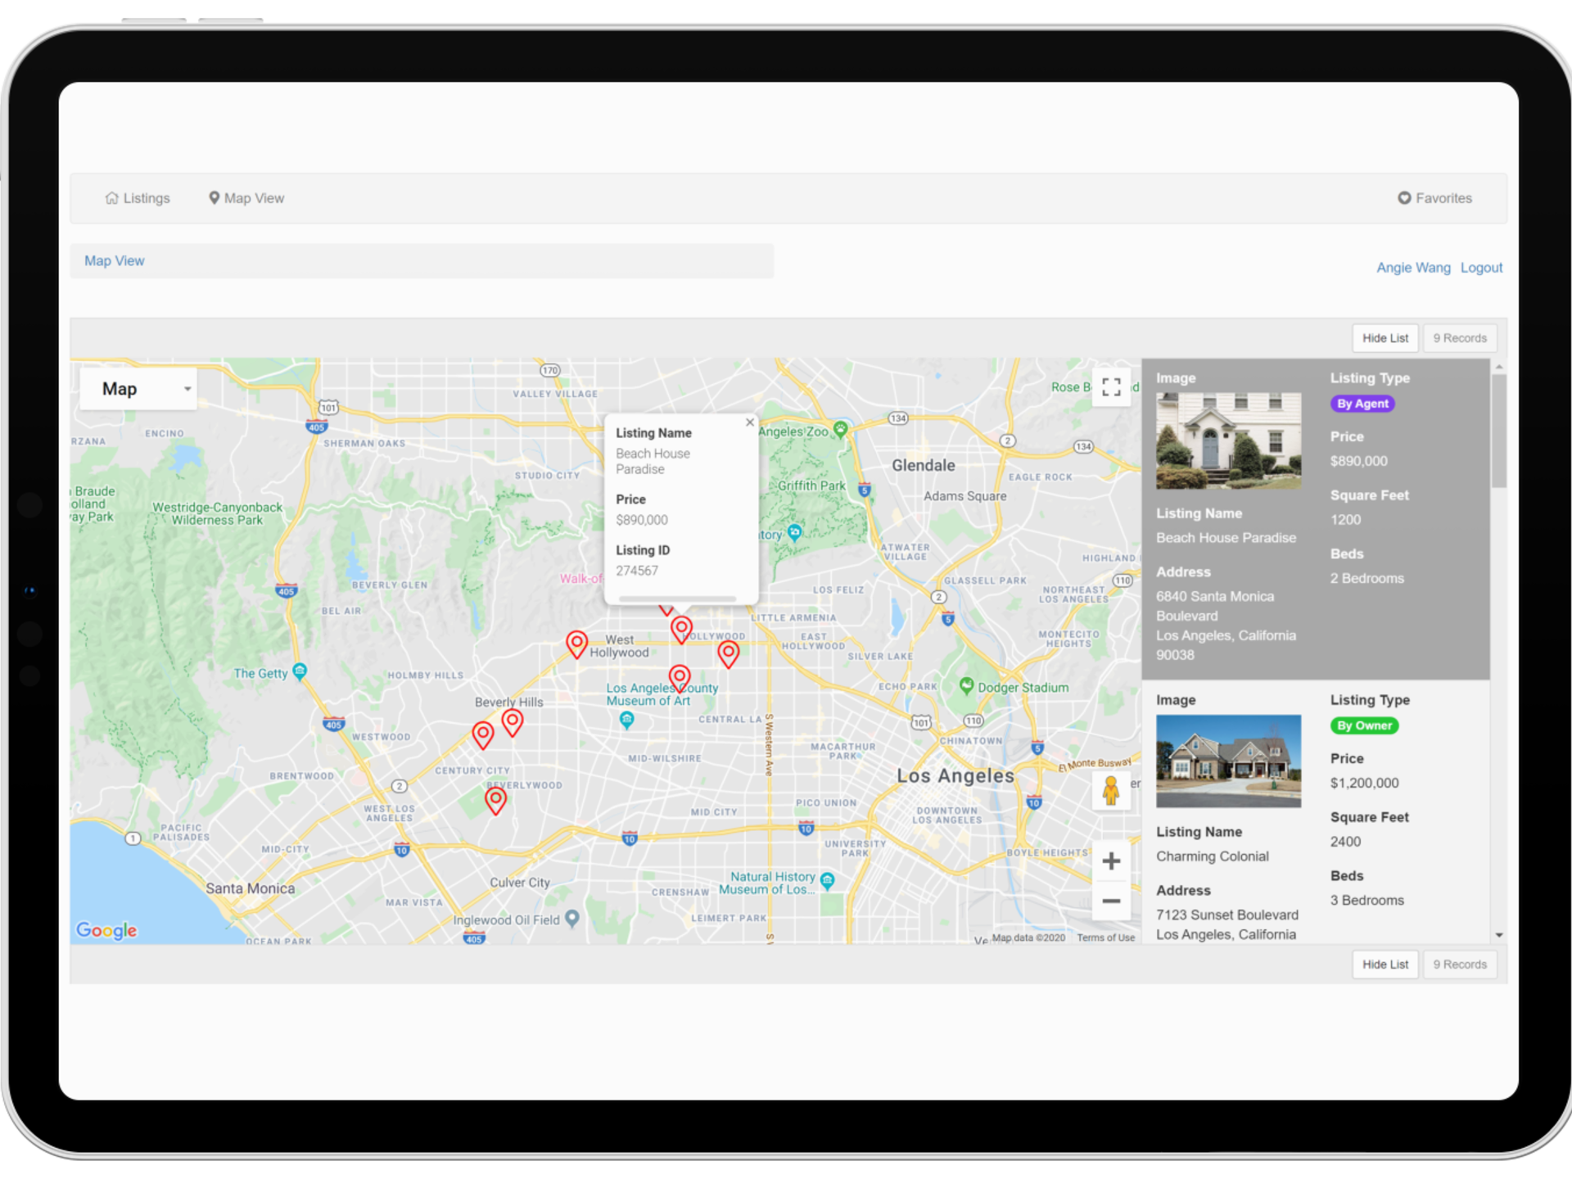Click the 6840 Santa Monica Boulevard address

[x=1226, y=626]
